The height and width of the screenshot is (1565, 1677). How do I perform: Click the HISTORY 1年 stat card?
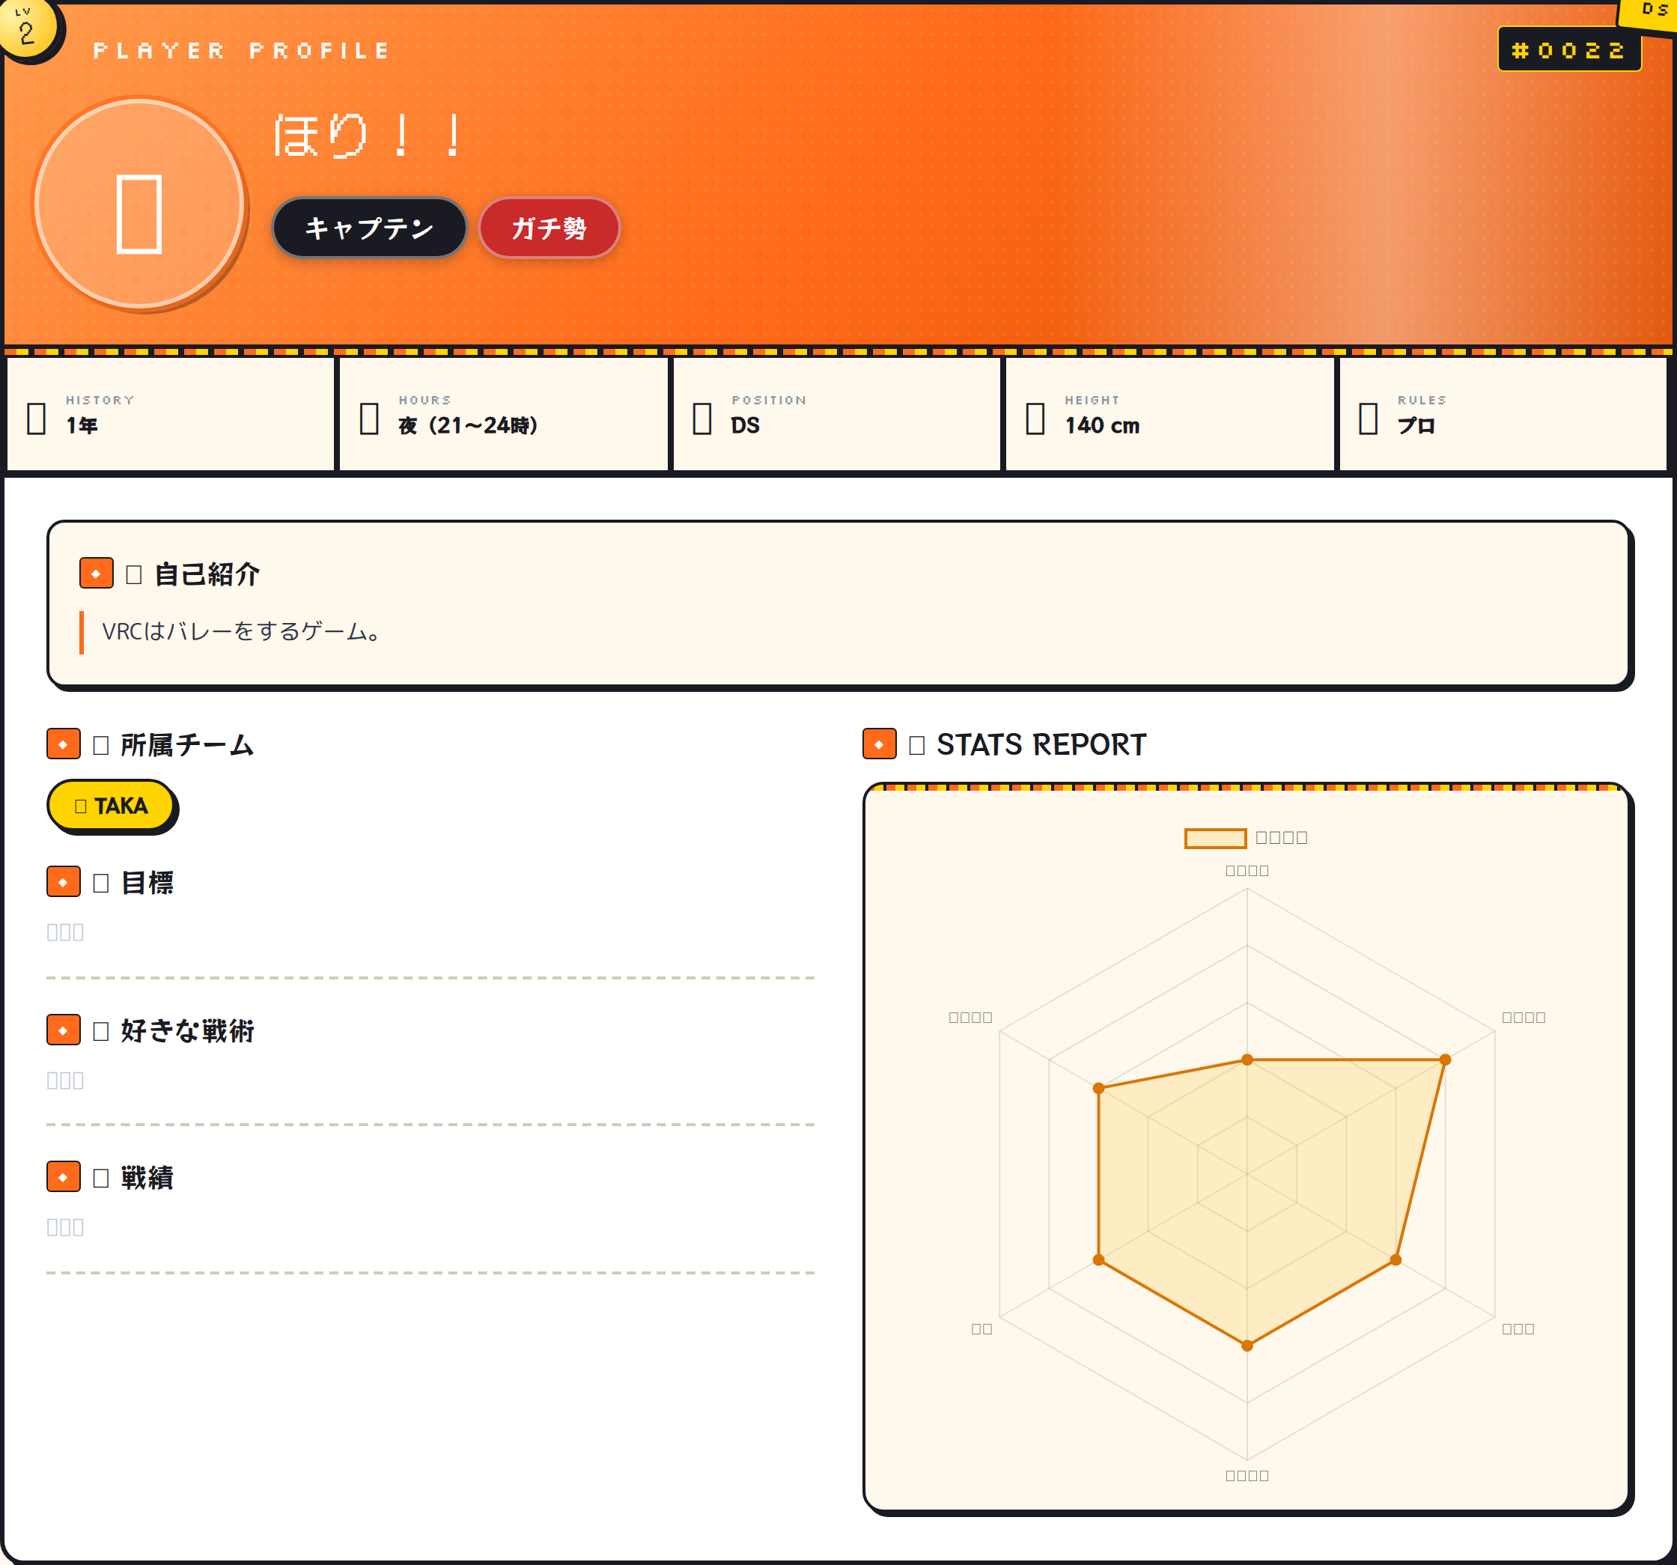click(169, 414)
